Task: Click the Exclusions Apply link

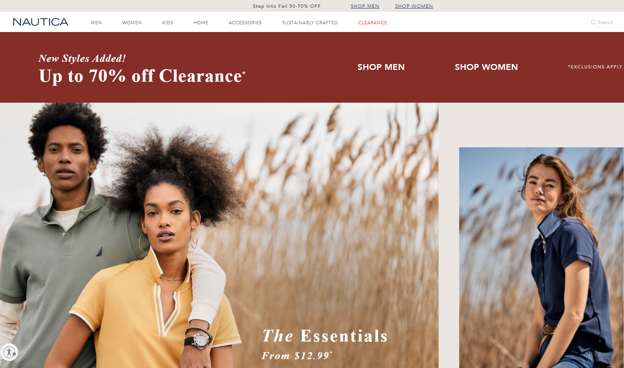Action: [x=595, y=67]
